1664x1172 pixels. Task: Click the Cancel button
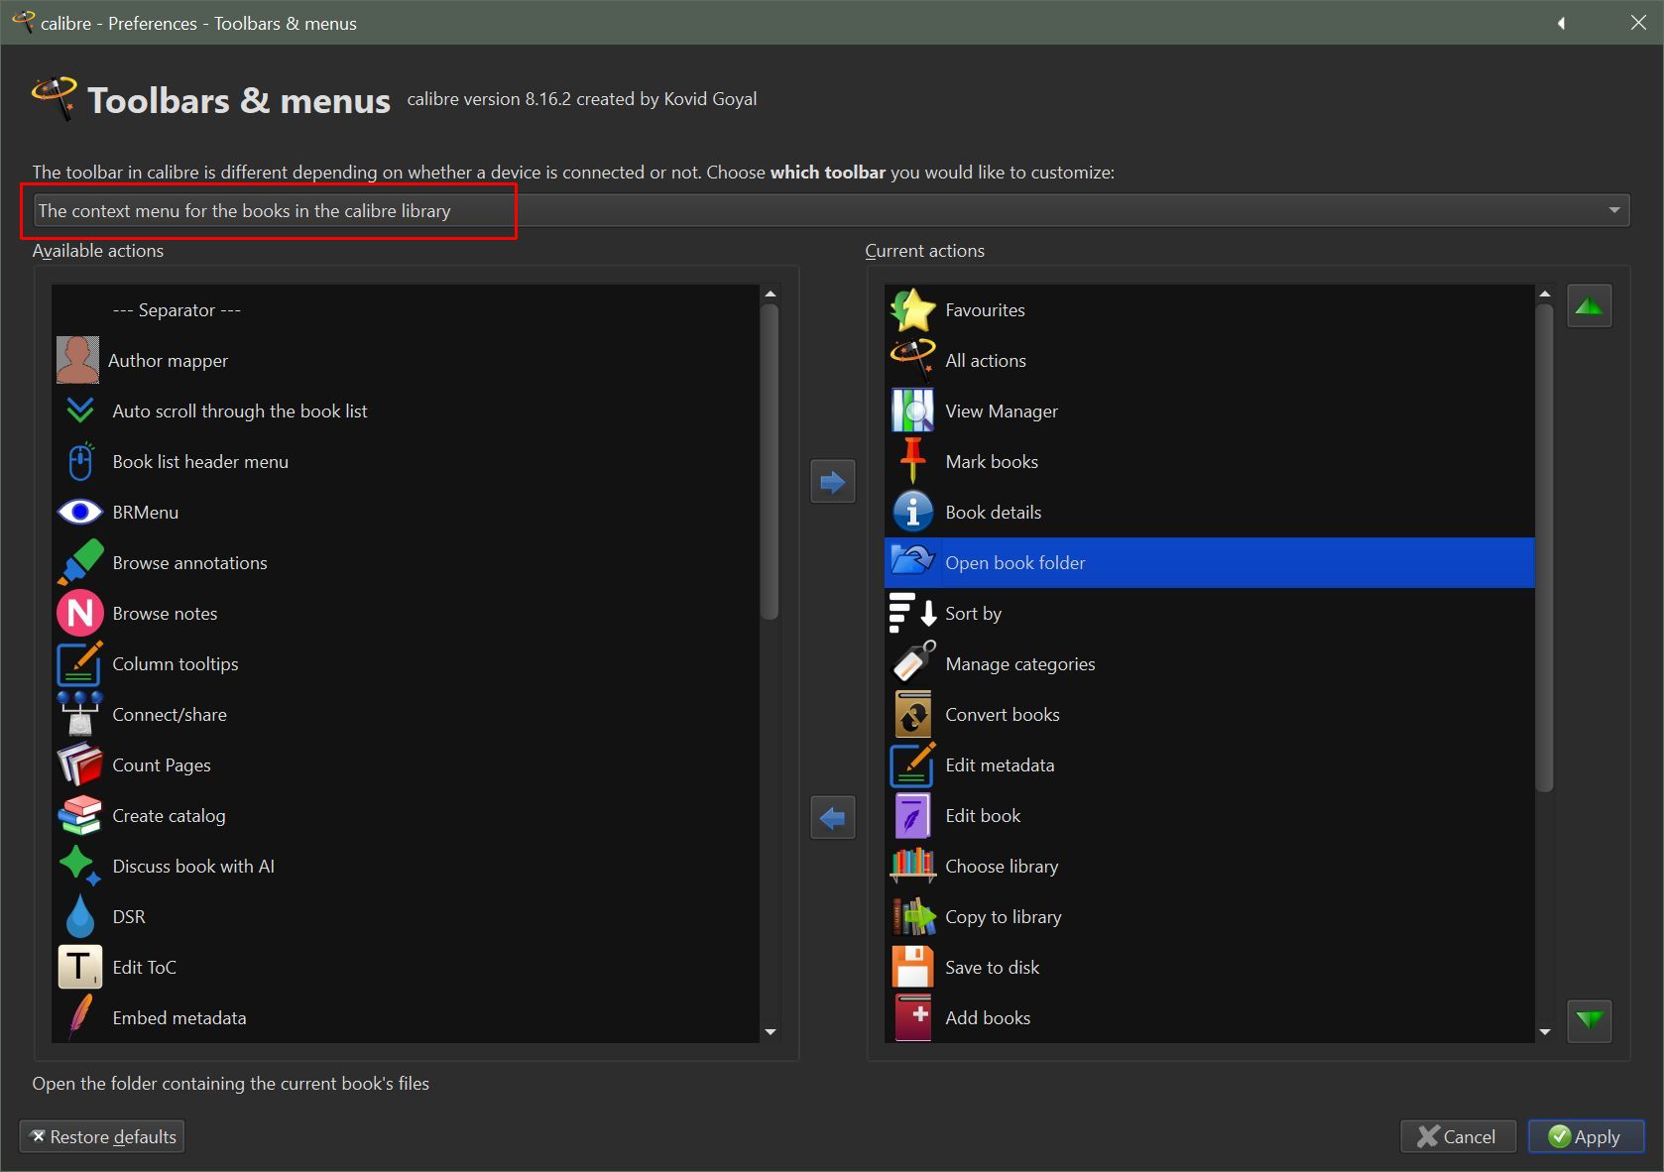pos(1458,1136)
